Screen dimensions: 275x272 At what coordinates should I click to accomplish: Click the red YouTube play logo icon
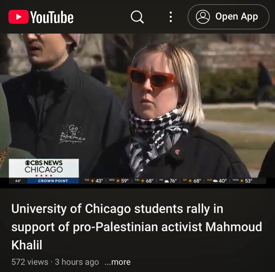[x=18, y=17]
